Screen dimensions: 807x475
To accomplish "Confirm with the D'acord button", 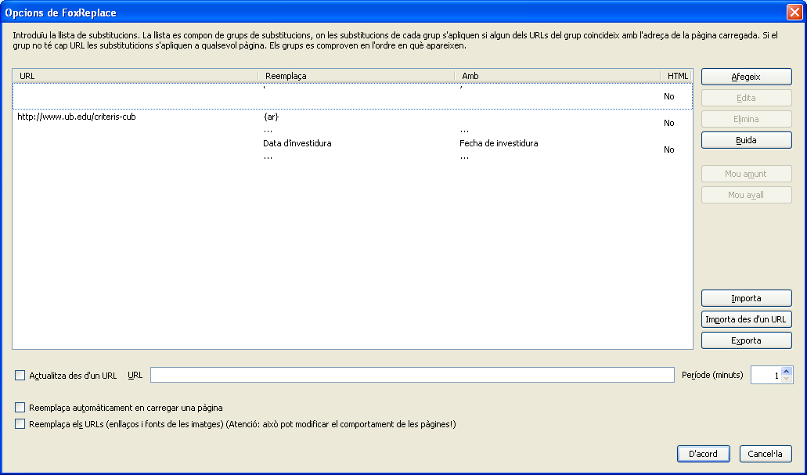I will 703,454.
